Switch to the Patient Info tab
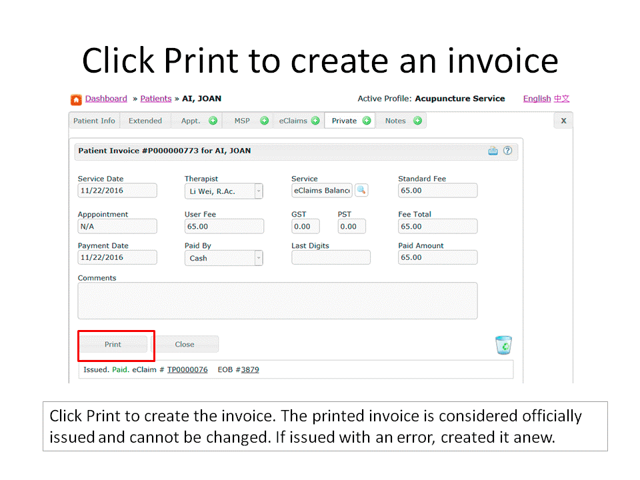Image resolution: width=640 pixels, height=480 pixels. tap(94, 121)
